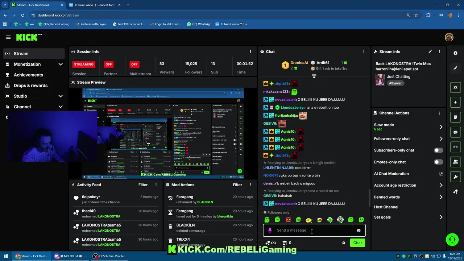This screenshot has height=261, width=464.
Task: Click the info icon in right sidebar
Action: click(455, 53)
